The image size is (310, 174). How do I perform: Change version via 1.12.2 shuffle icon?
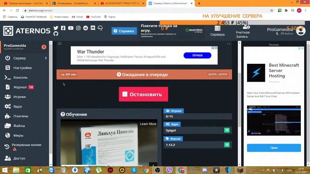[x=227, y=145]
